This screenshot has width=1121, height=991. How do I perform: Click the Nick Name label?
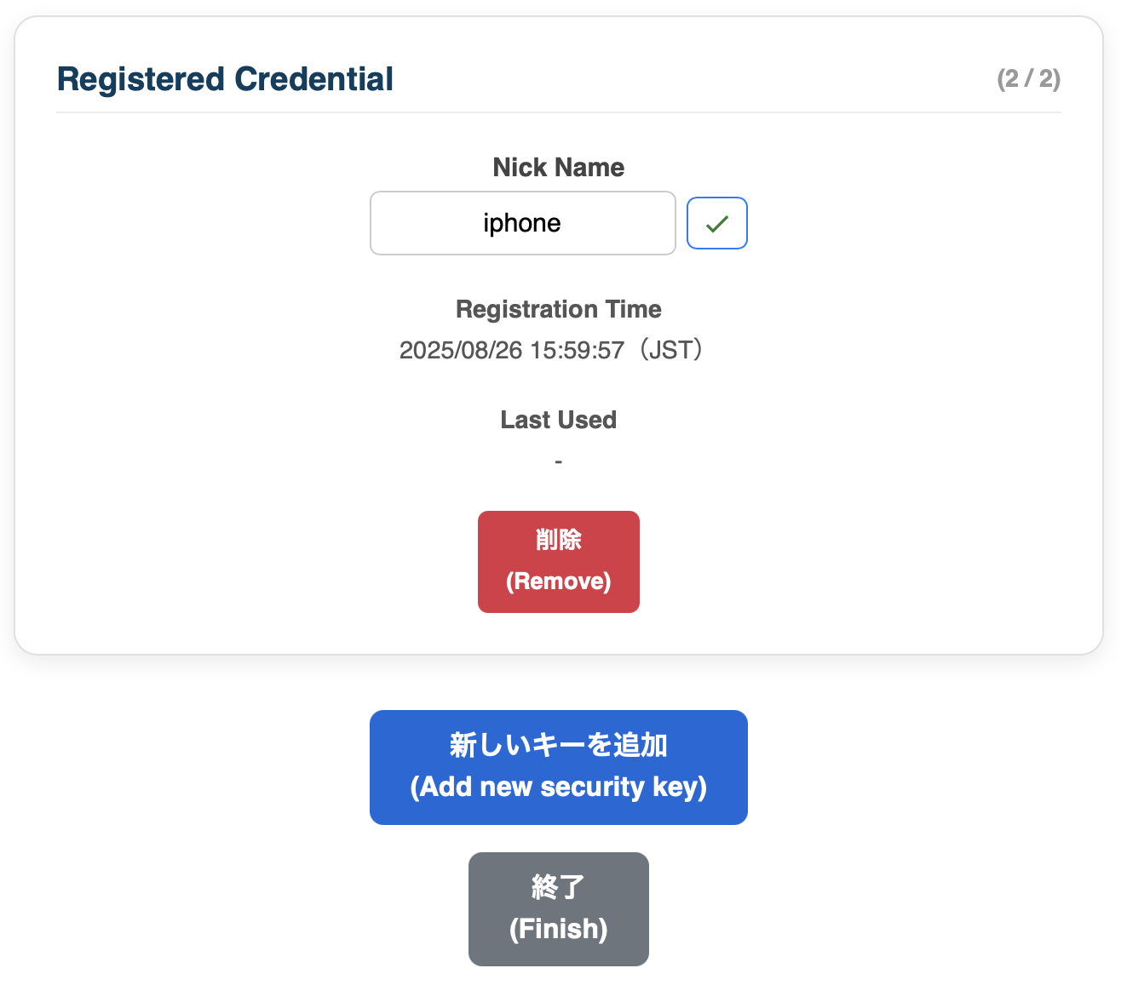558,167
